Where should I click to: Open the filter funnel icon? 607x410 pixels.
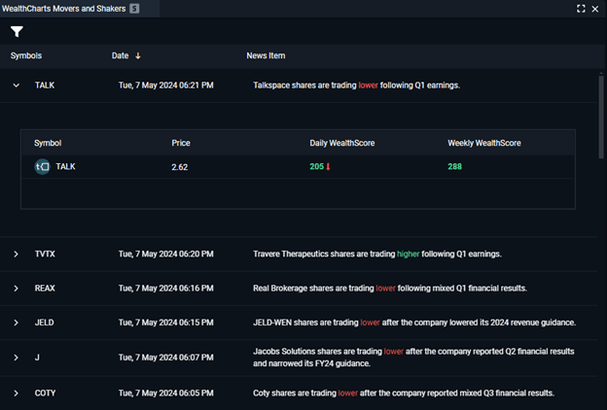tap(17, 31)
